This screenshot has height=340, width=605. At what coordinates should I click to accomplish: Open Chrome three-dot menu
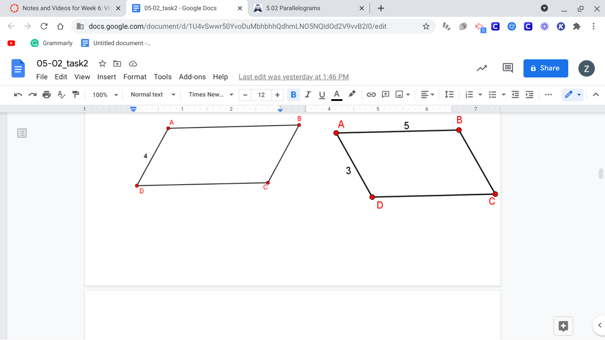point(593,27)
